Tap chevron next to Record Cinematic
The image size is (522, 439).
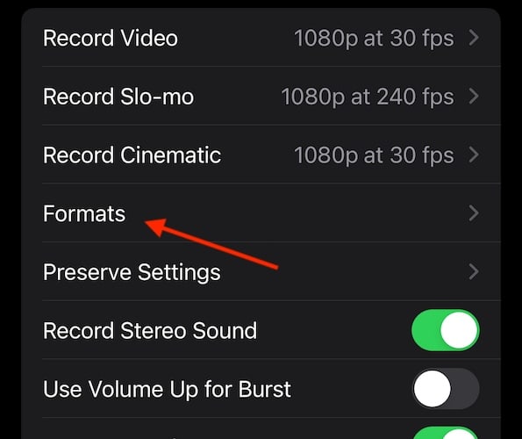474,155
